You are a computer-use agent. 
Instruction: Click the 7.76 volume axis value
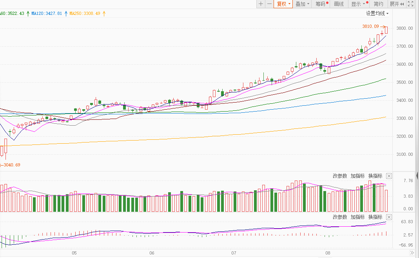tap(408, 180)
